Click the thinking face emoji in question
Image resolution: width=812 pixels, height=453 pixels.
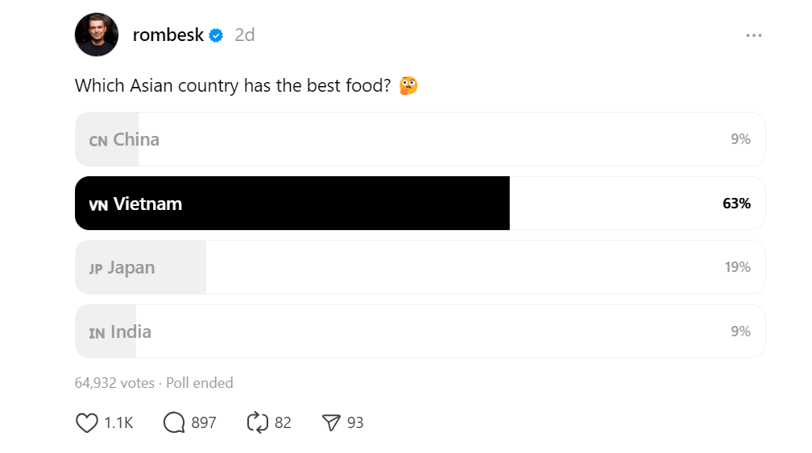click(x=408, y=85)
